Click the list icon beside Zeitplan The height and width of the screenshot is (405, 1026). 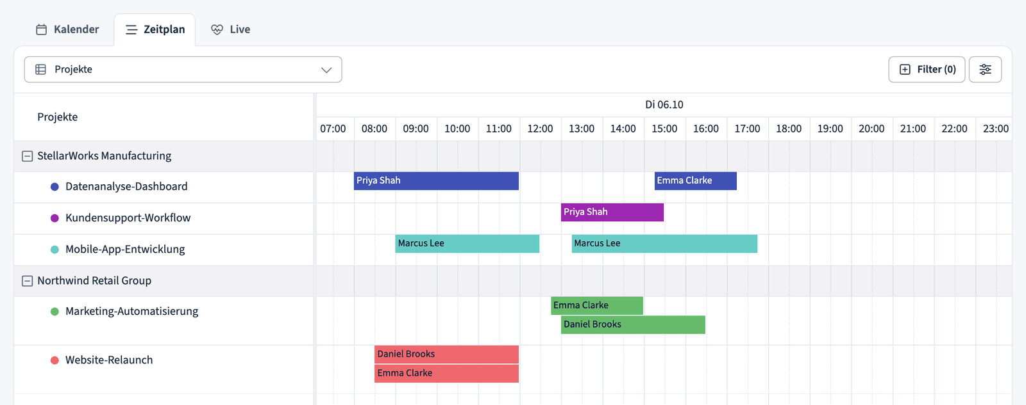(x=131, y=29)
